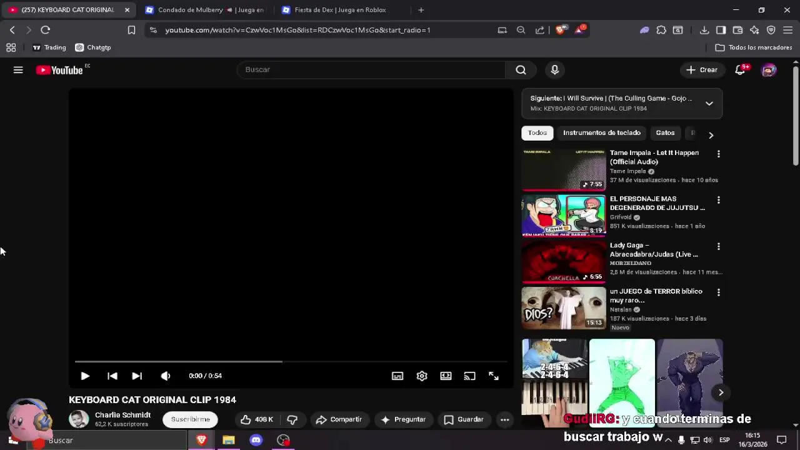The image size is (800, 450).
Task: Open the Tame Impala Let It Happen thumbnail
Action: (x=564, y=169)
